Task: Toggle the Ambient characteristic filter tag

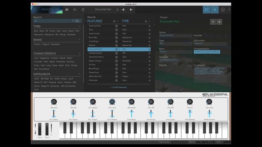Action: tap(54, 58)
